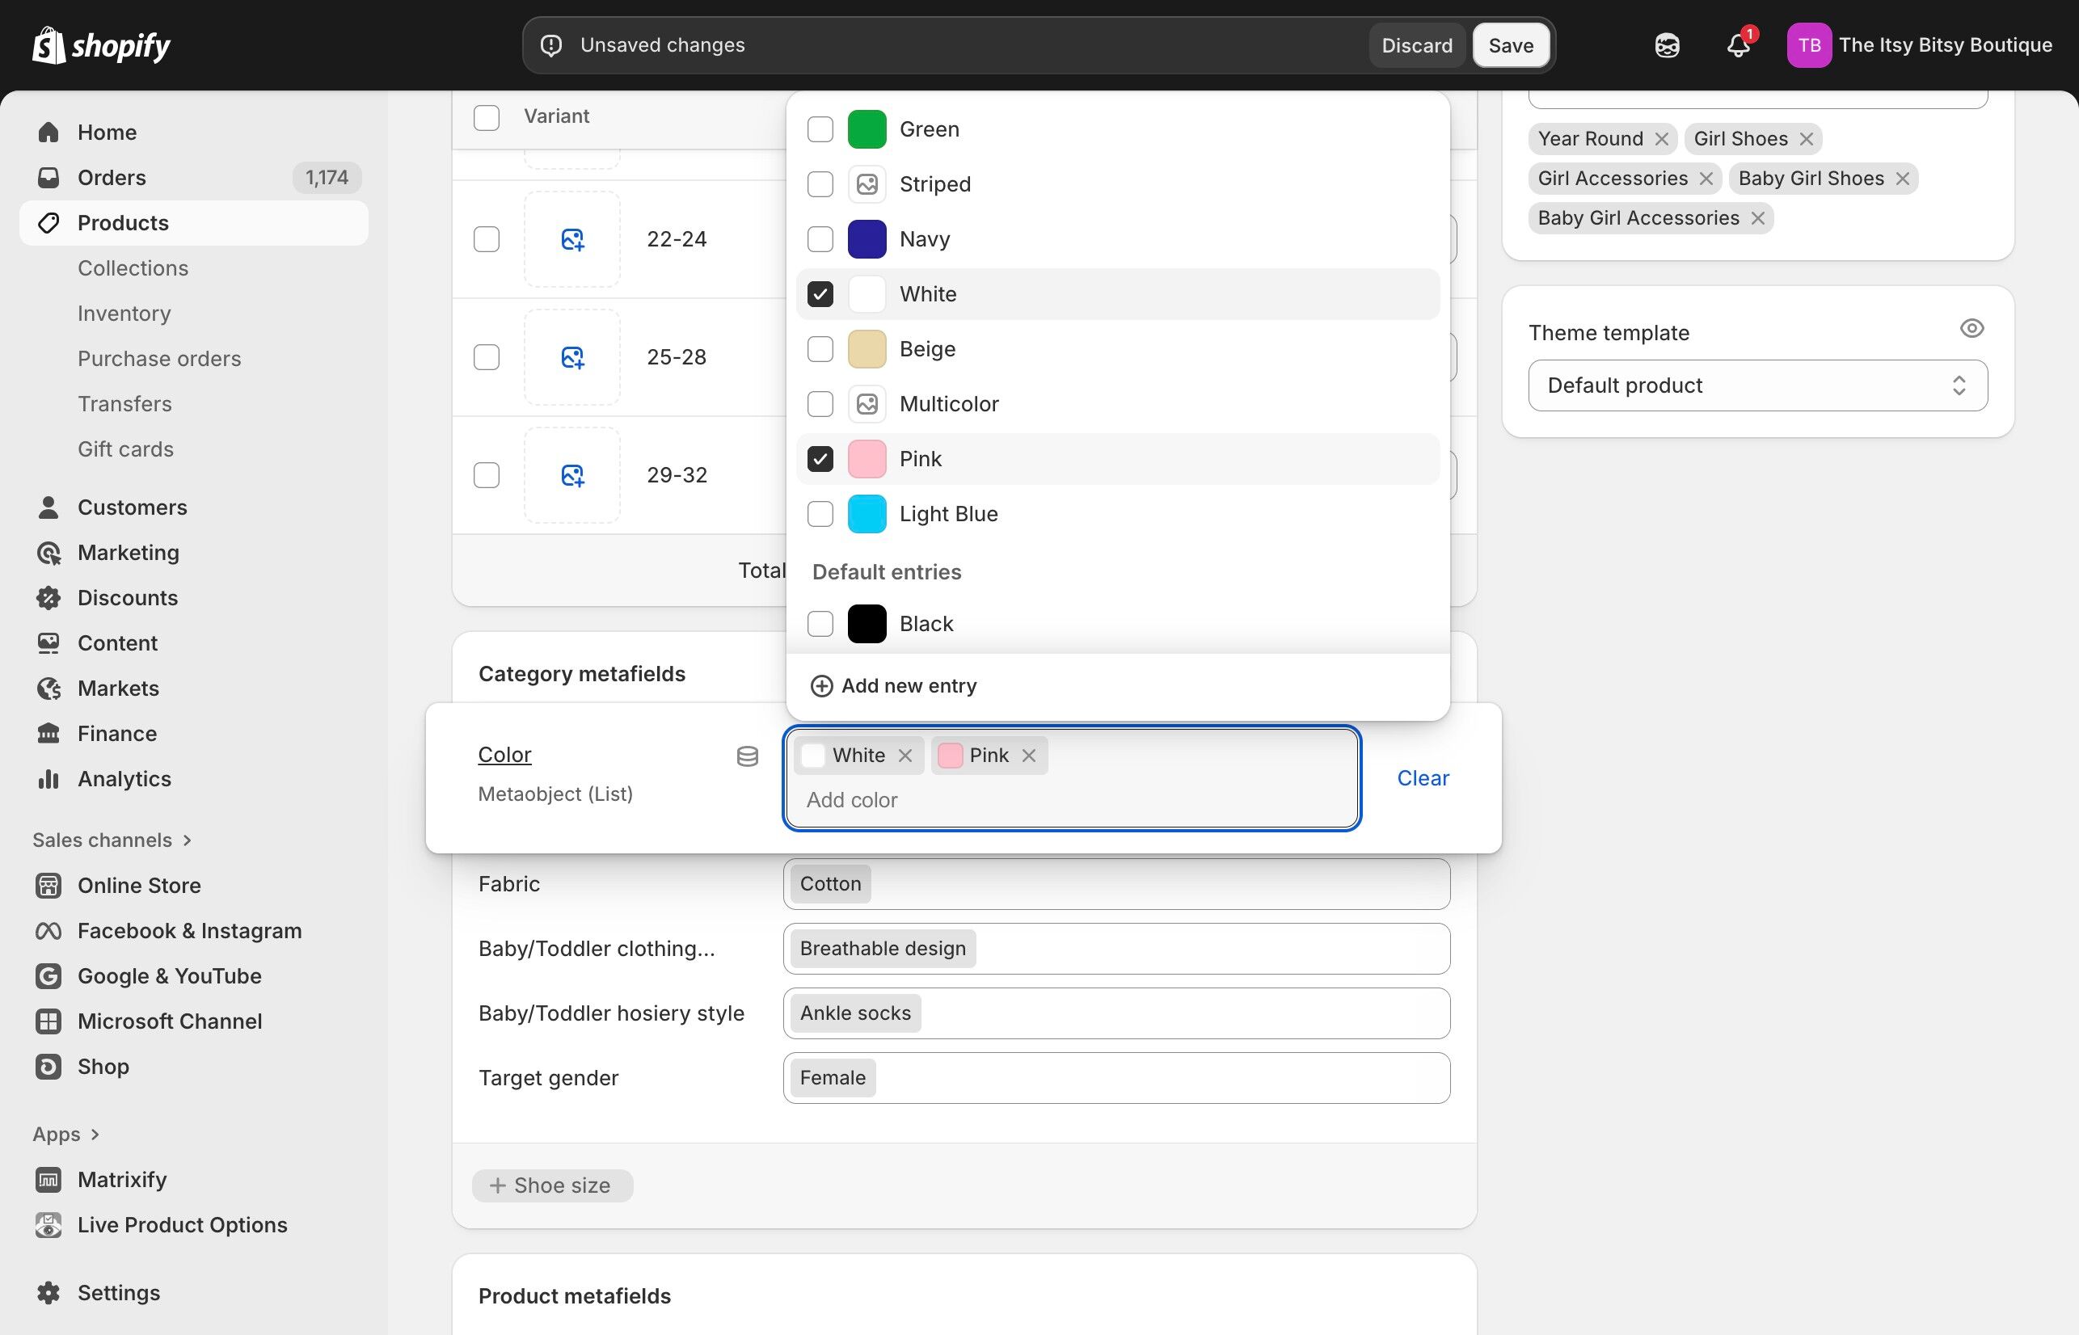Preview the theme template
This screenshot has height=1335, width=2079.
point(1971,327)
